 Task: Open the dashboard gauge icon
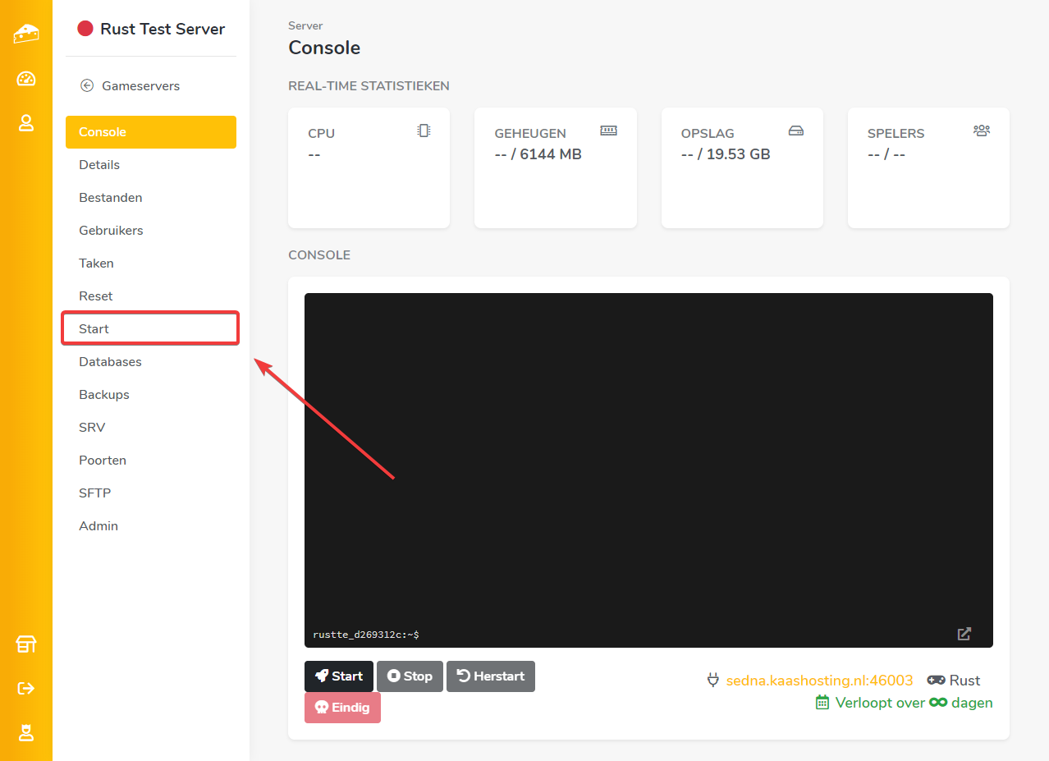point(26,79)
